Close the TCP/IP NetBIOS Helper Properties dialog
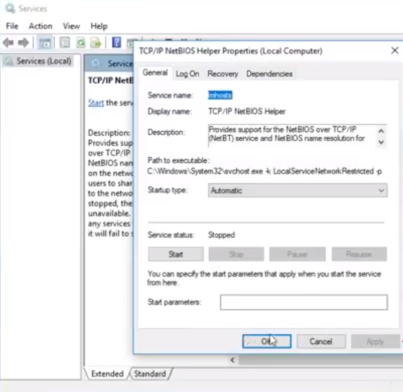 pyautogui.click(x=394, y=50)
